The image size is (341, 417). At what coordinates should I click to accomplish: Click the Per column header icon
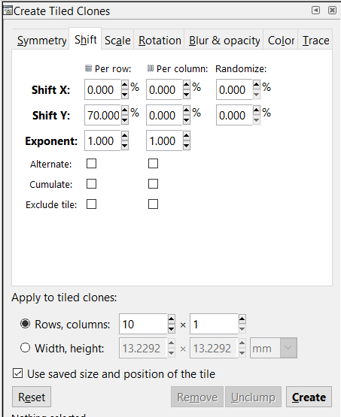pyautogui.click(x=151, y=68)
